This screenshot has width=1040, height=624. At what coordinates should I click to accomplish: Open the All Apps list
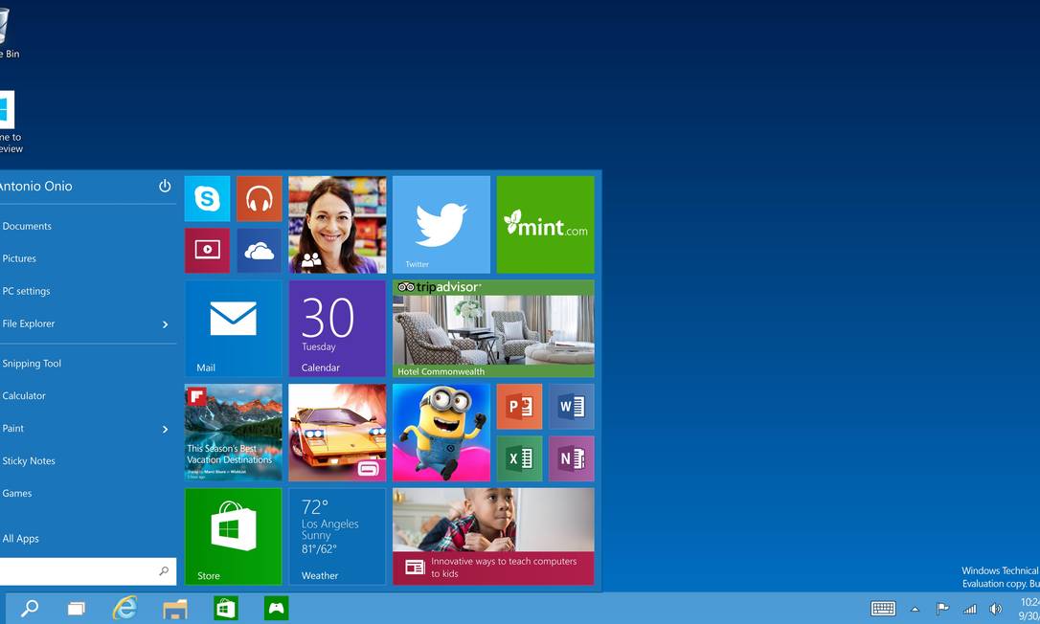(21, 539)
